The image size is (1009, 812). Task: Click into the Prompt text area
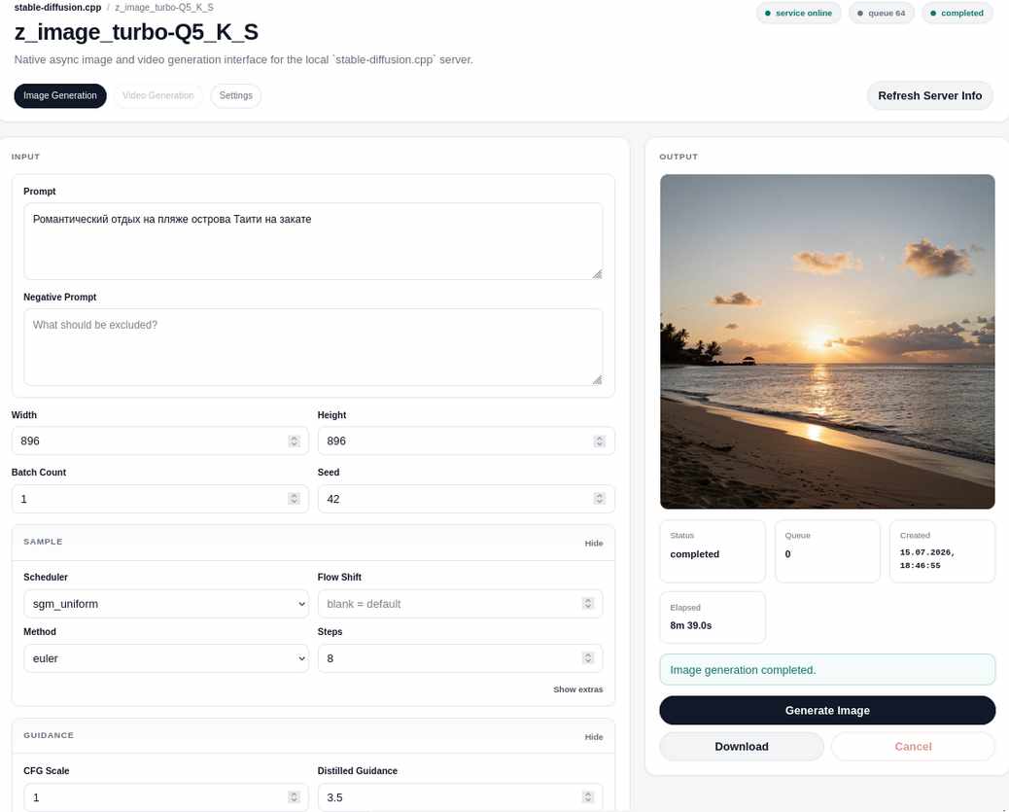click(313, 241)
